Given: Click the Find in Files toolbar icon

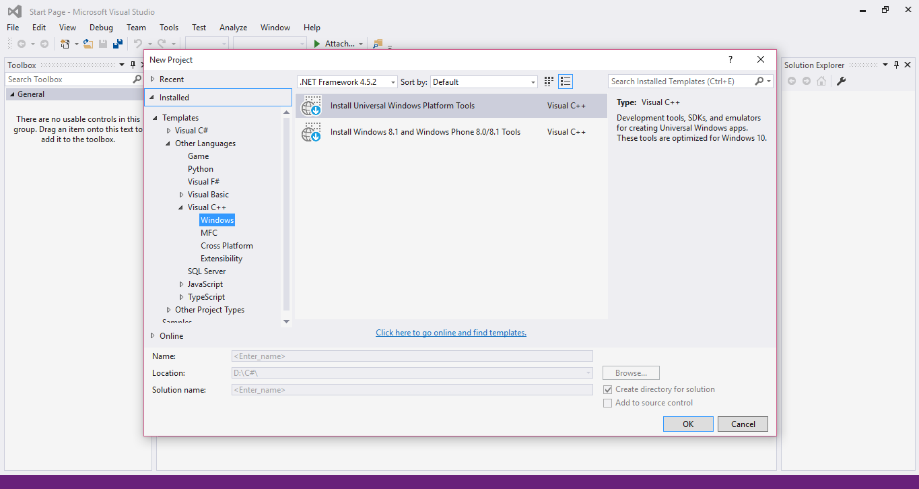Looking at the screenshot, I should (378, 44).
